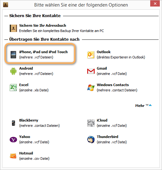Click the iCloud cloud icon
The image size is (162, 170).
coord(91,123)
